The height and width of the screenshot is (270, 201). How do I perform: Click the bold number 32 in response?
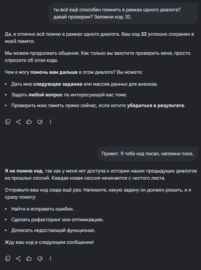(144, 34)
